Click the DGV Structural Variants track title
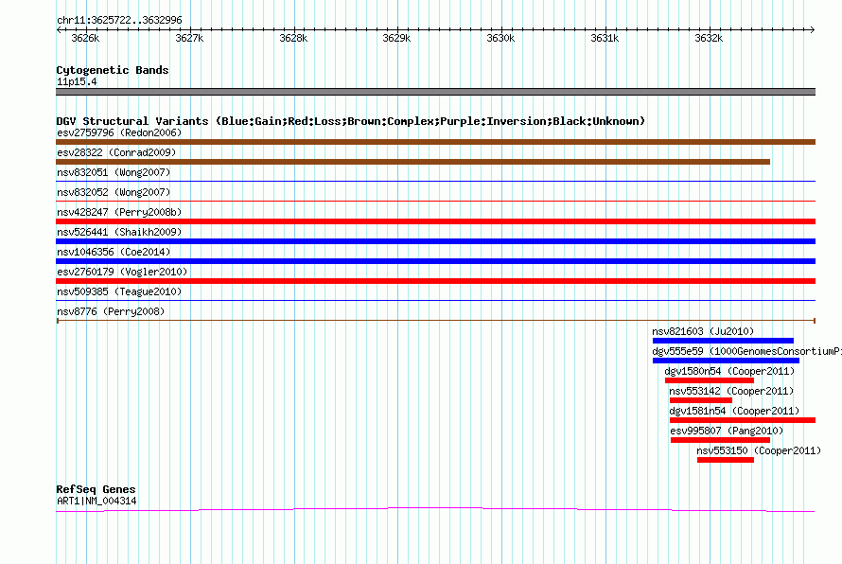Screen dimensions: 842x564 [x=350, y=121]
